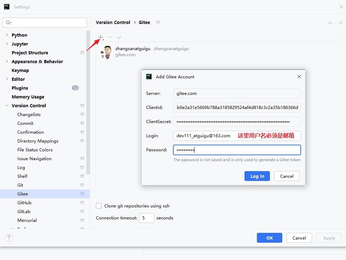The width and height of the screenshot is (346, 260).
Task: Click the Server field containing gitee.com
Action: coord(237,93)
